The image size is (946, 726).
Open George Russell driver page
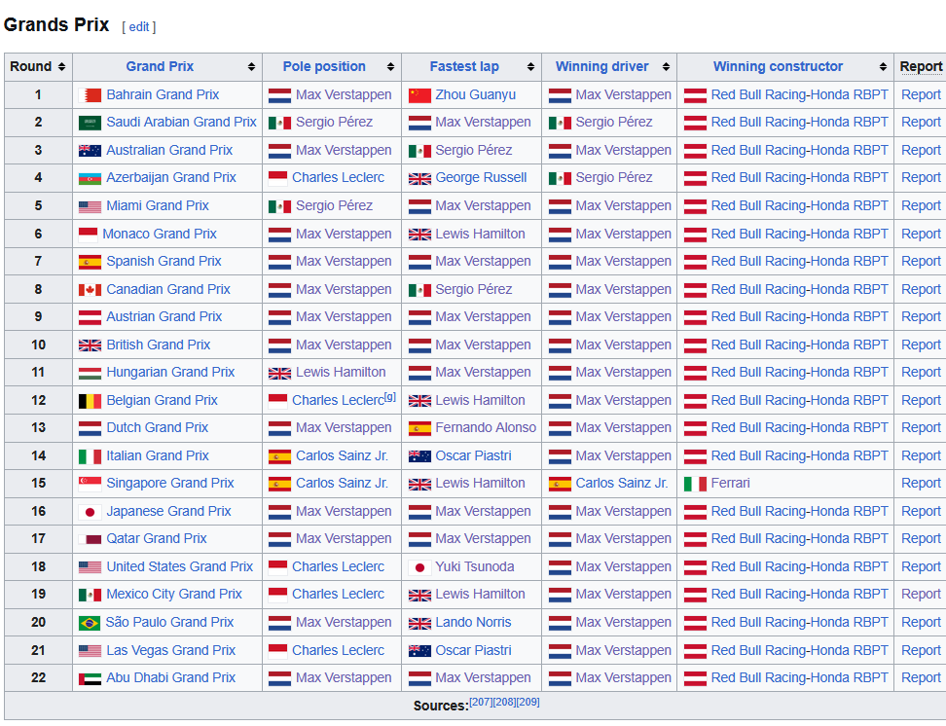pos(481,177)
